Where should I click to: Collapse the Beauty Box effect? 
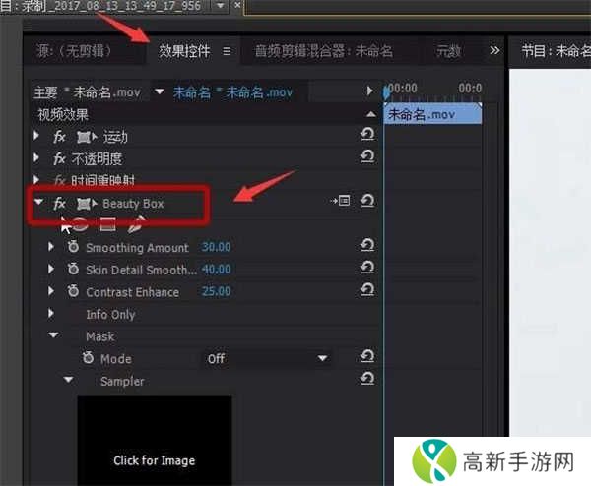[x=38, y=203]
